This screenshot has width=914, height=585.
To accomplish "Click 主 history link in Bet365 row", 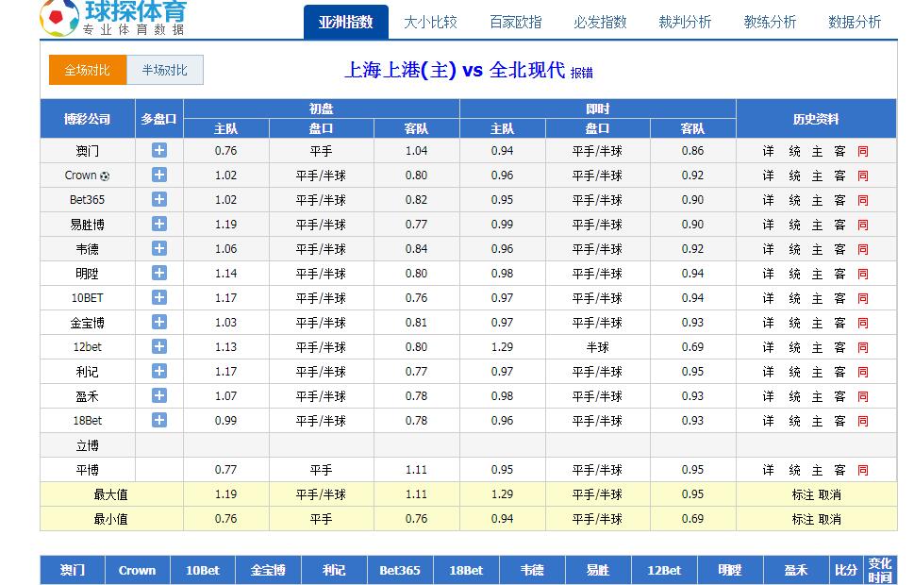I will point(817,200).
